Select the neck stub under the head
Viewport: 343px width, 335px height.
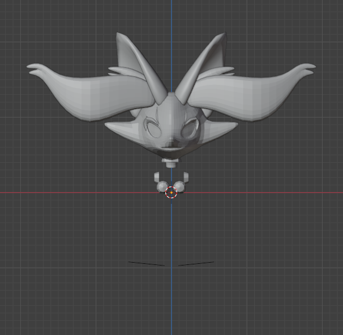click(x=171, y=163)
